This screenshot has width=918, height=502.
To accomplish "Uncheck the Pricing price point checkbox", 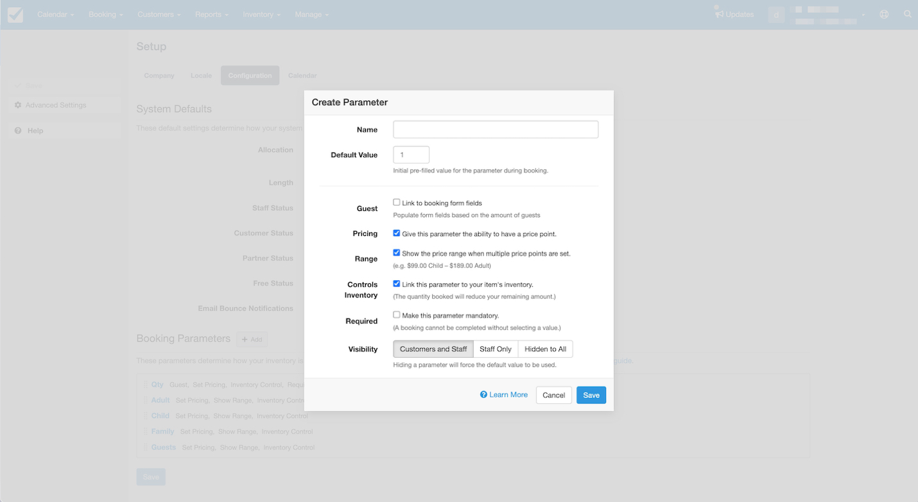I will 397,233.
